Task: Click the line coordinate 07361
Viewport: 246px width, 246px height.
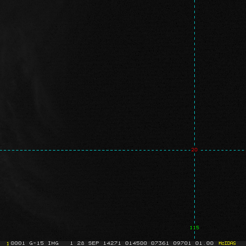Action: 160,243
